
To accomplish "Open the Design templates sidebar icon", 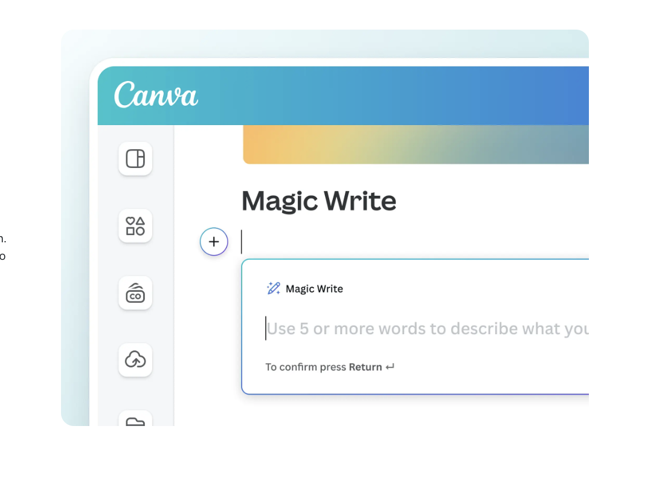I will [135, 159].
